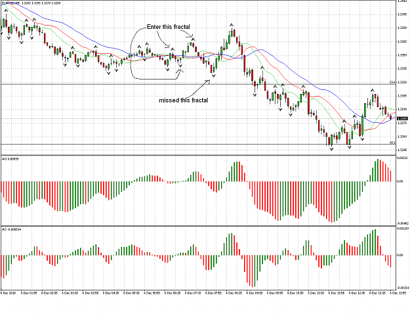This screenshot has height=320, width=410.
Task: Click the 1.3275 price scale label
Action: [402, 123]
